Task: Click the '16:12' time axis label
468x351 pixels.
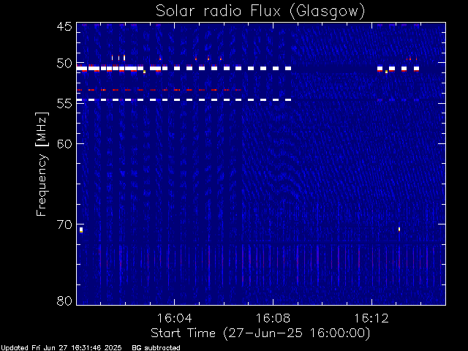Action: click(x=371, y=318)
